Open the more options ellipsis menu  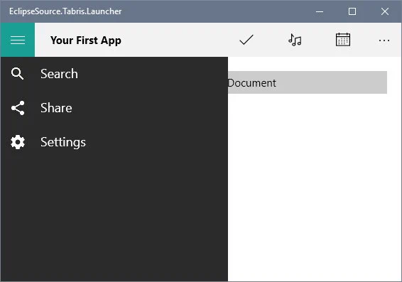[x=384, y=40]
